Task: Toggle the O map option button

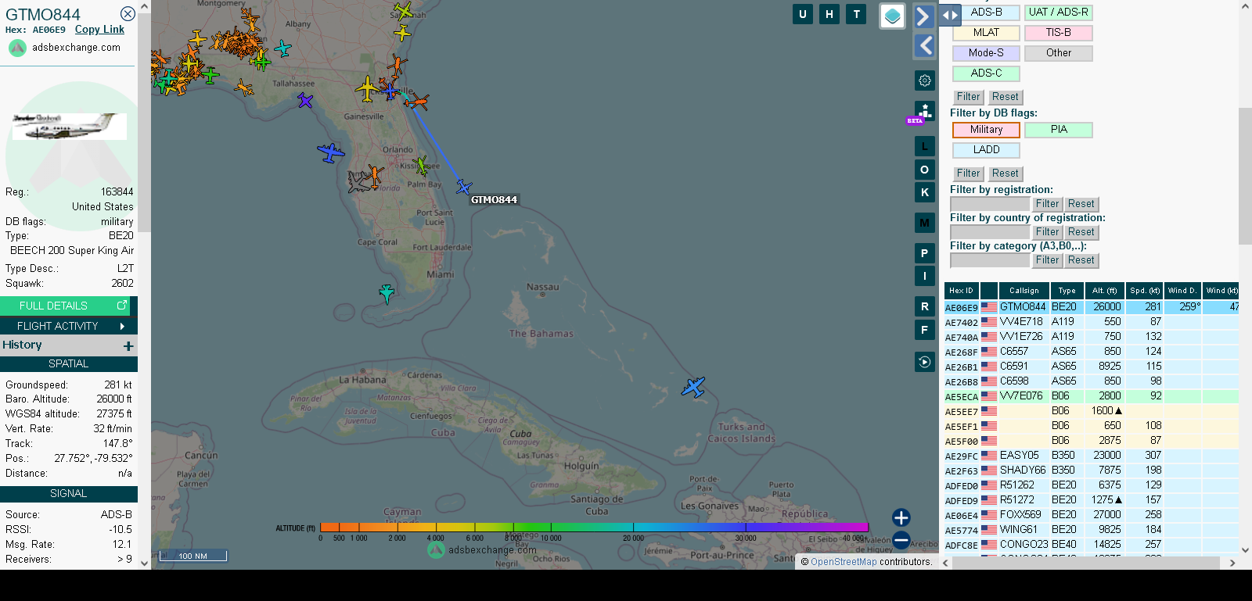Action: 925,170
